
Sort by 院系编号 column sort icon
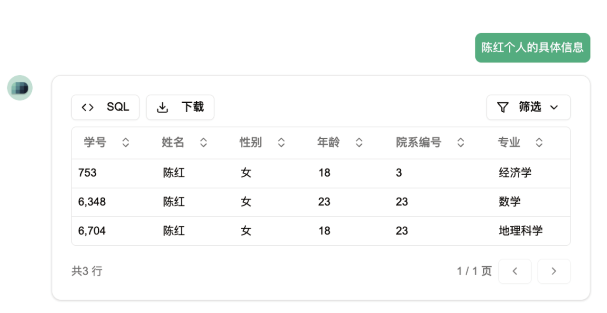[460, 143]
